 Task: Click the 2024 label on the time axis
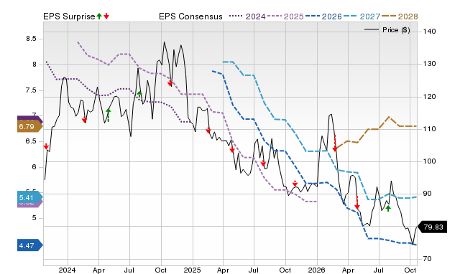pyautogui.click(x=67, y=270)
